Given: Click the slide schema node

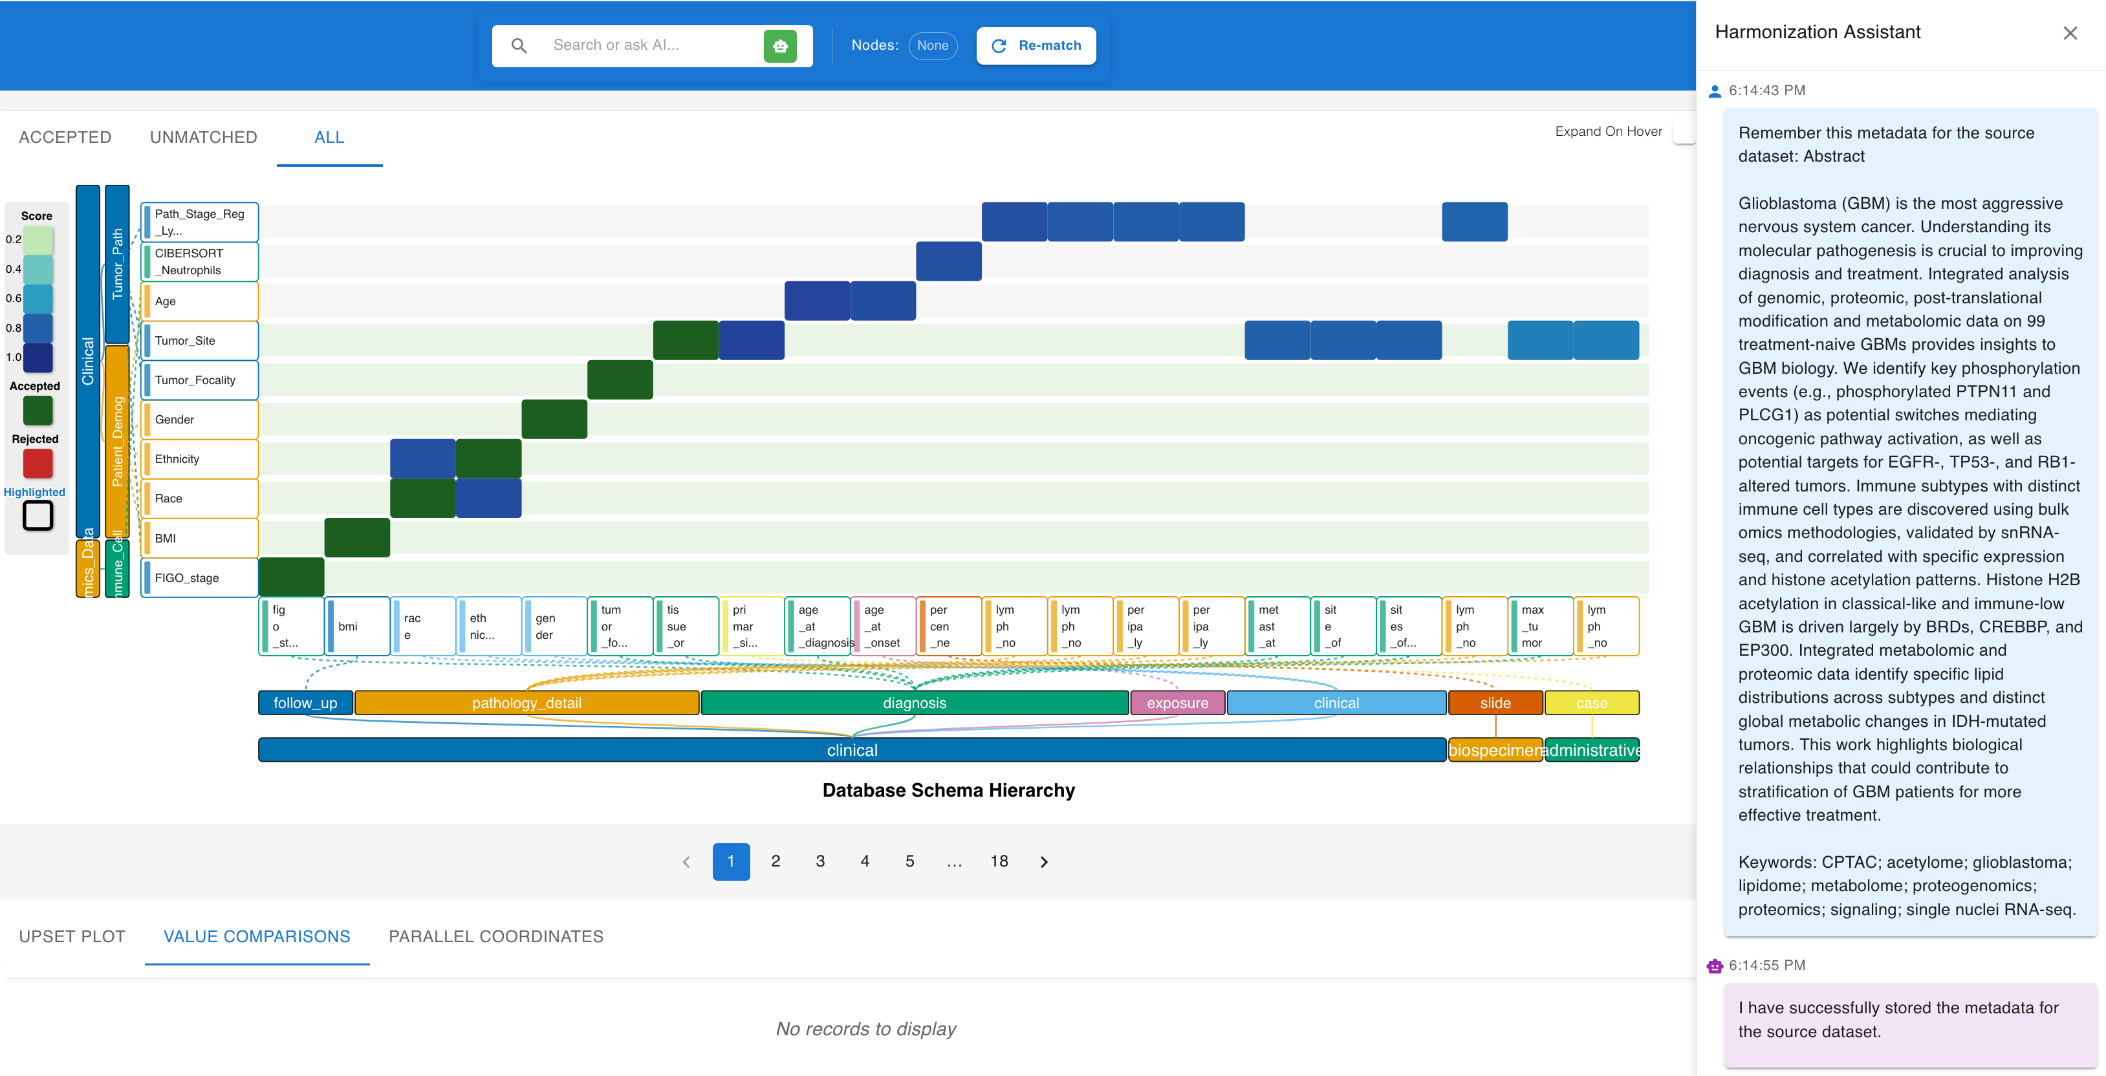Looking at the screenshot, I should coord(1495,703).
